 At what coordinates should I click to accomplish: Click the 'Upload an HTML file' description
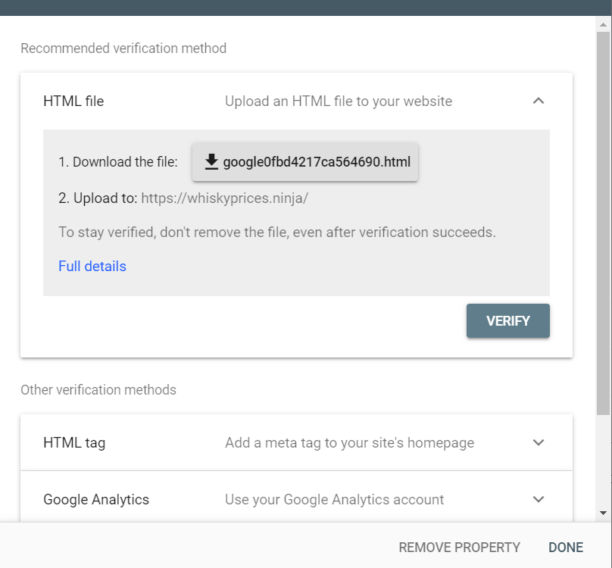coord(339,101)
